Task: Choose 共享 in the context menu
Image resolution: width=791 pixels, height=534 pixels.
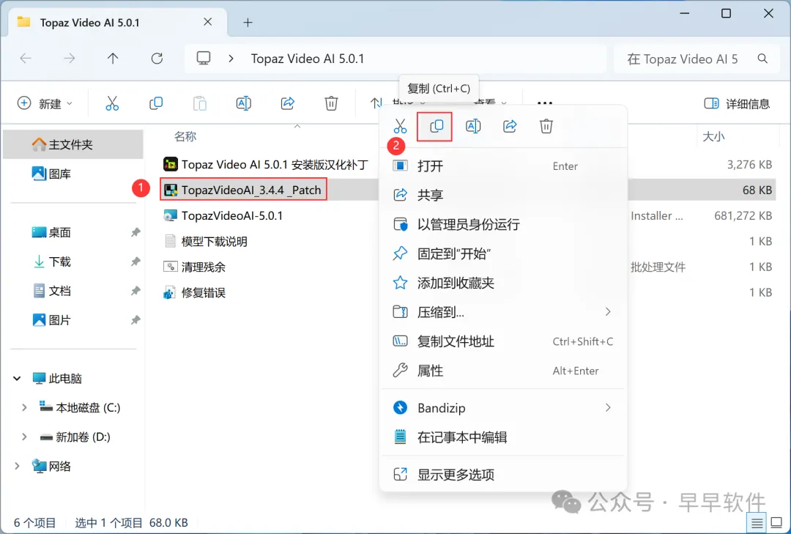Action: coord(503,195)
